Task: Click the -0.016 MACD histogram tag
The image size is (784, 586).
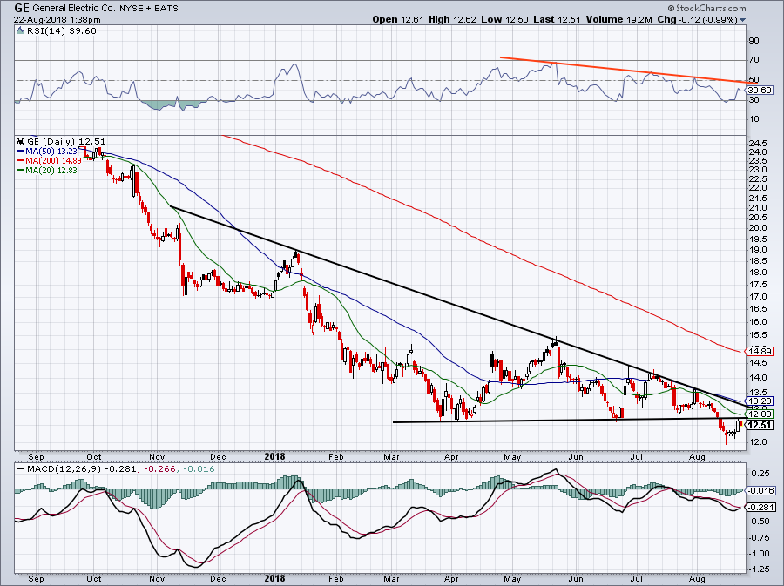Action: [761, 491]
